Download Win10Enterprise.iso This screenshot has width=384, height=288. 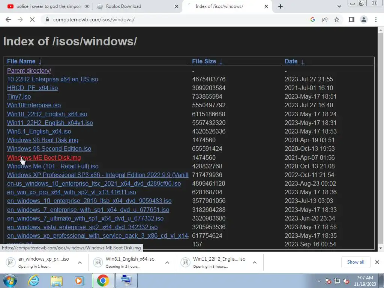tap(34, 105)
